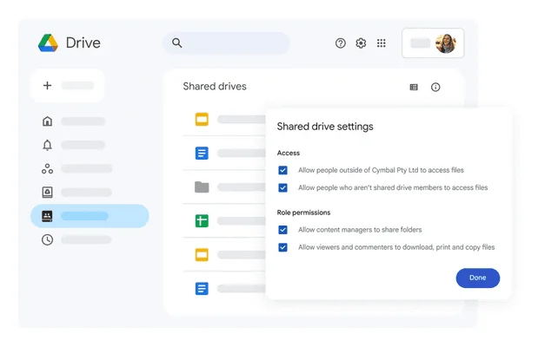Open the settings gear icon

pyautogui.click(x=361, y=43)
